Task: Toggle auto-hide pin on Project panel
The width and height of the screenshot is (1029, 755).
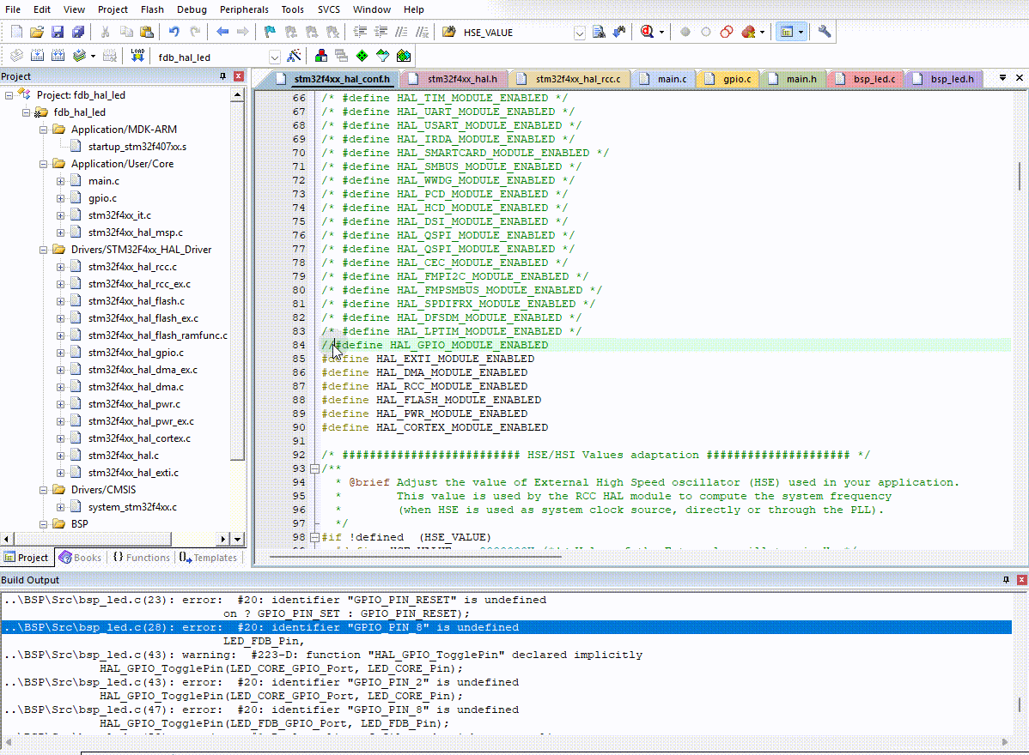Action: coord(222,76)
